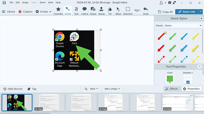Pick the blue dashed arrow style
This screenshot has height=114, width=204.
(x=184, y=59)
